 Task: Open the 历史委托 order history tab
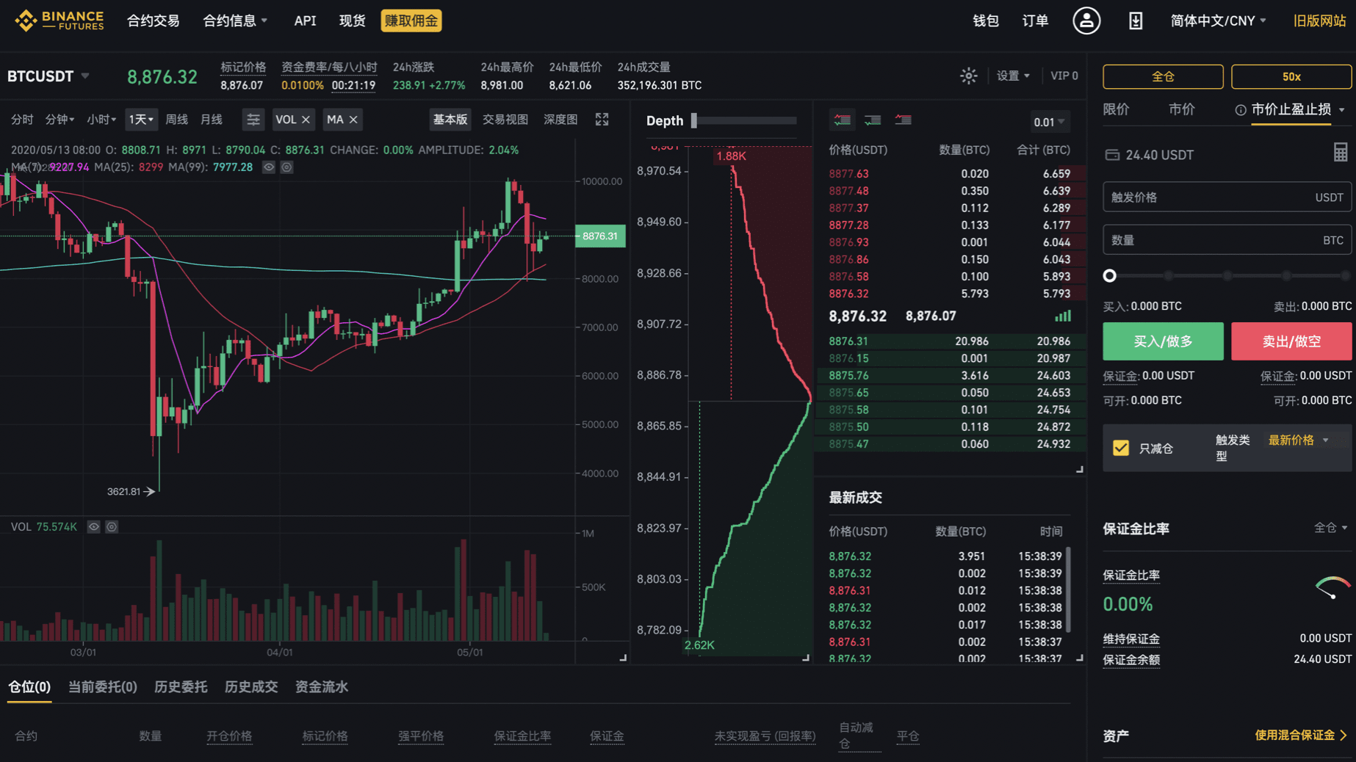181,687
